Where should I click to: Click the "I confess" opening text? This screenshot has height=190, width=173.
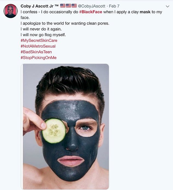[29, 12]
